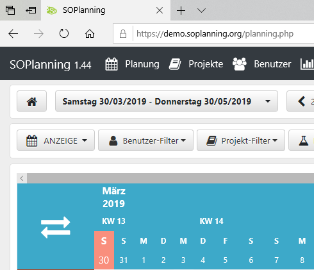Go to browser home page
This screenshot has width=314, height=270.
pyautogui.click(x=90, y=33)
